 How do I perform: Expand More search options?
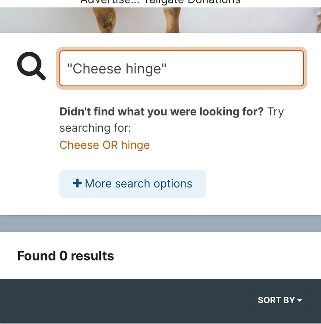point(132,184)
